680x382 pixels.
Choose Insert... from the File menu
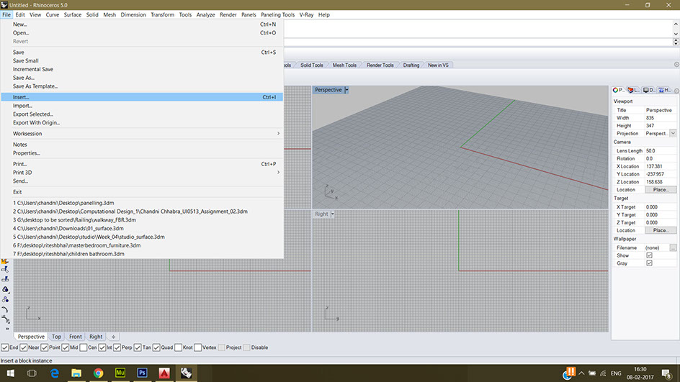pos(142,97)
